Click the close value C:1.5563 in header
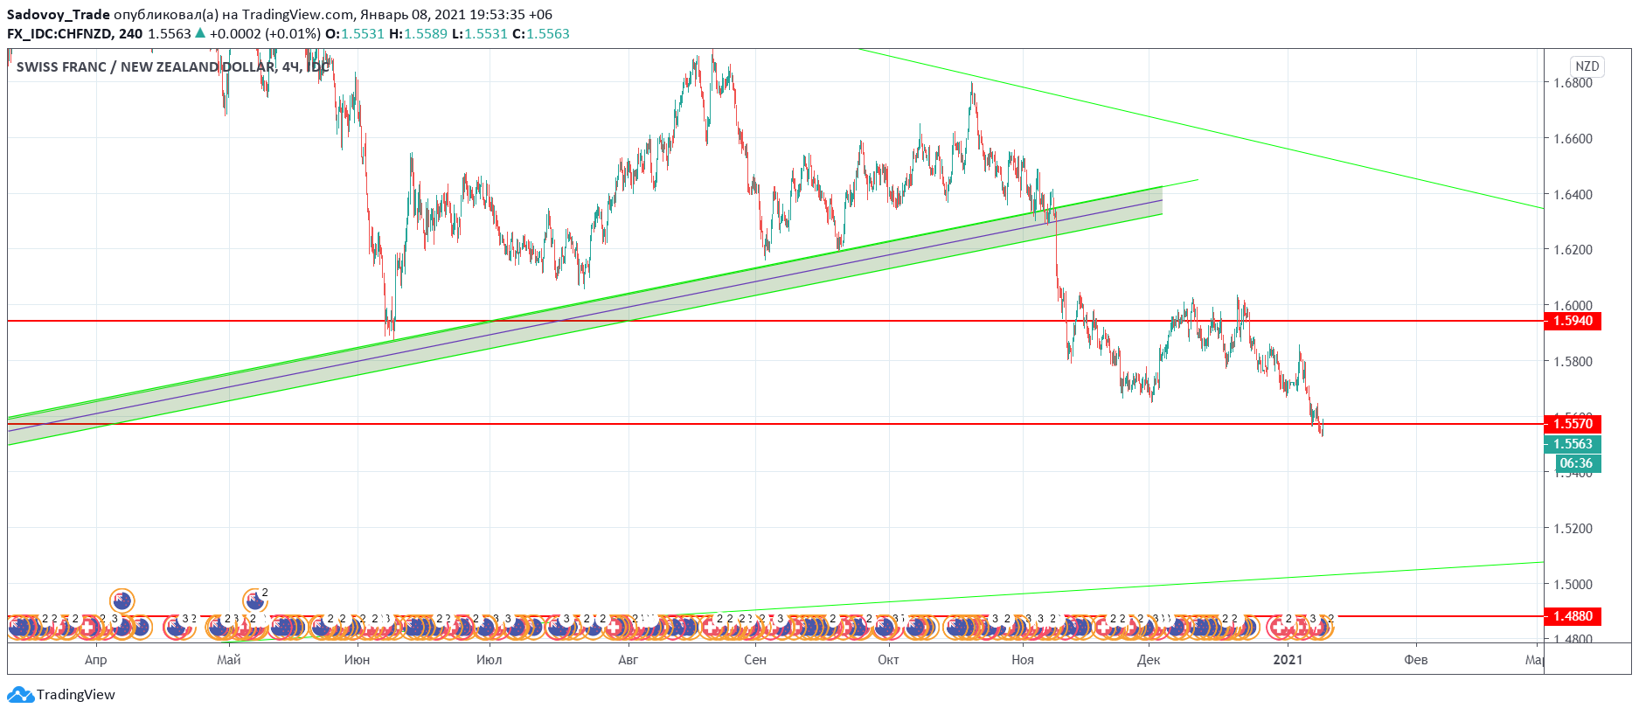 point(541,33)
